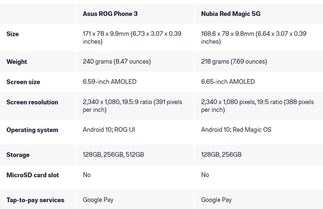Click the 218 grams weight cell
Viewport: 323px width, 209px height.
click(x=234, y=62)
